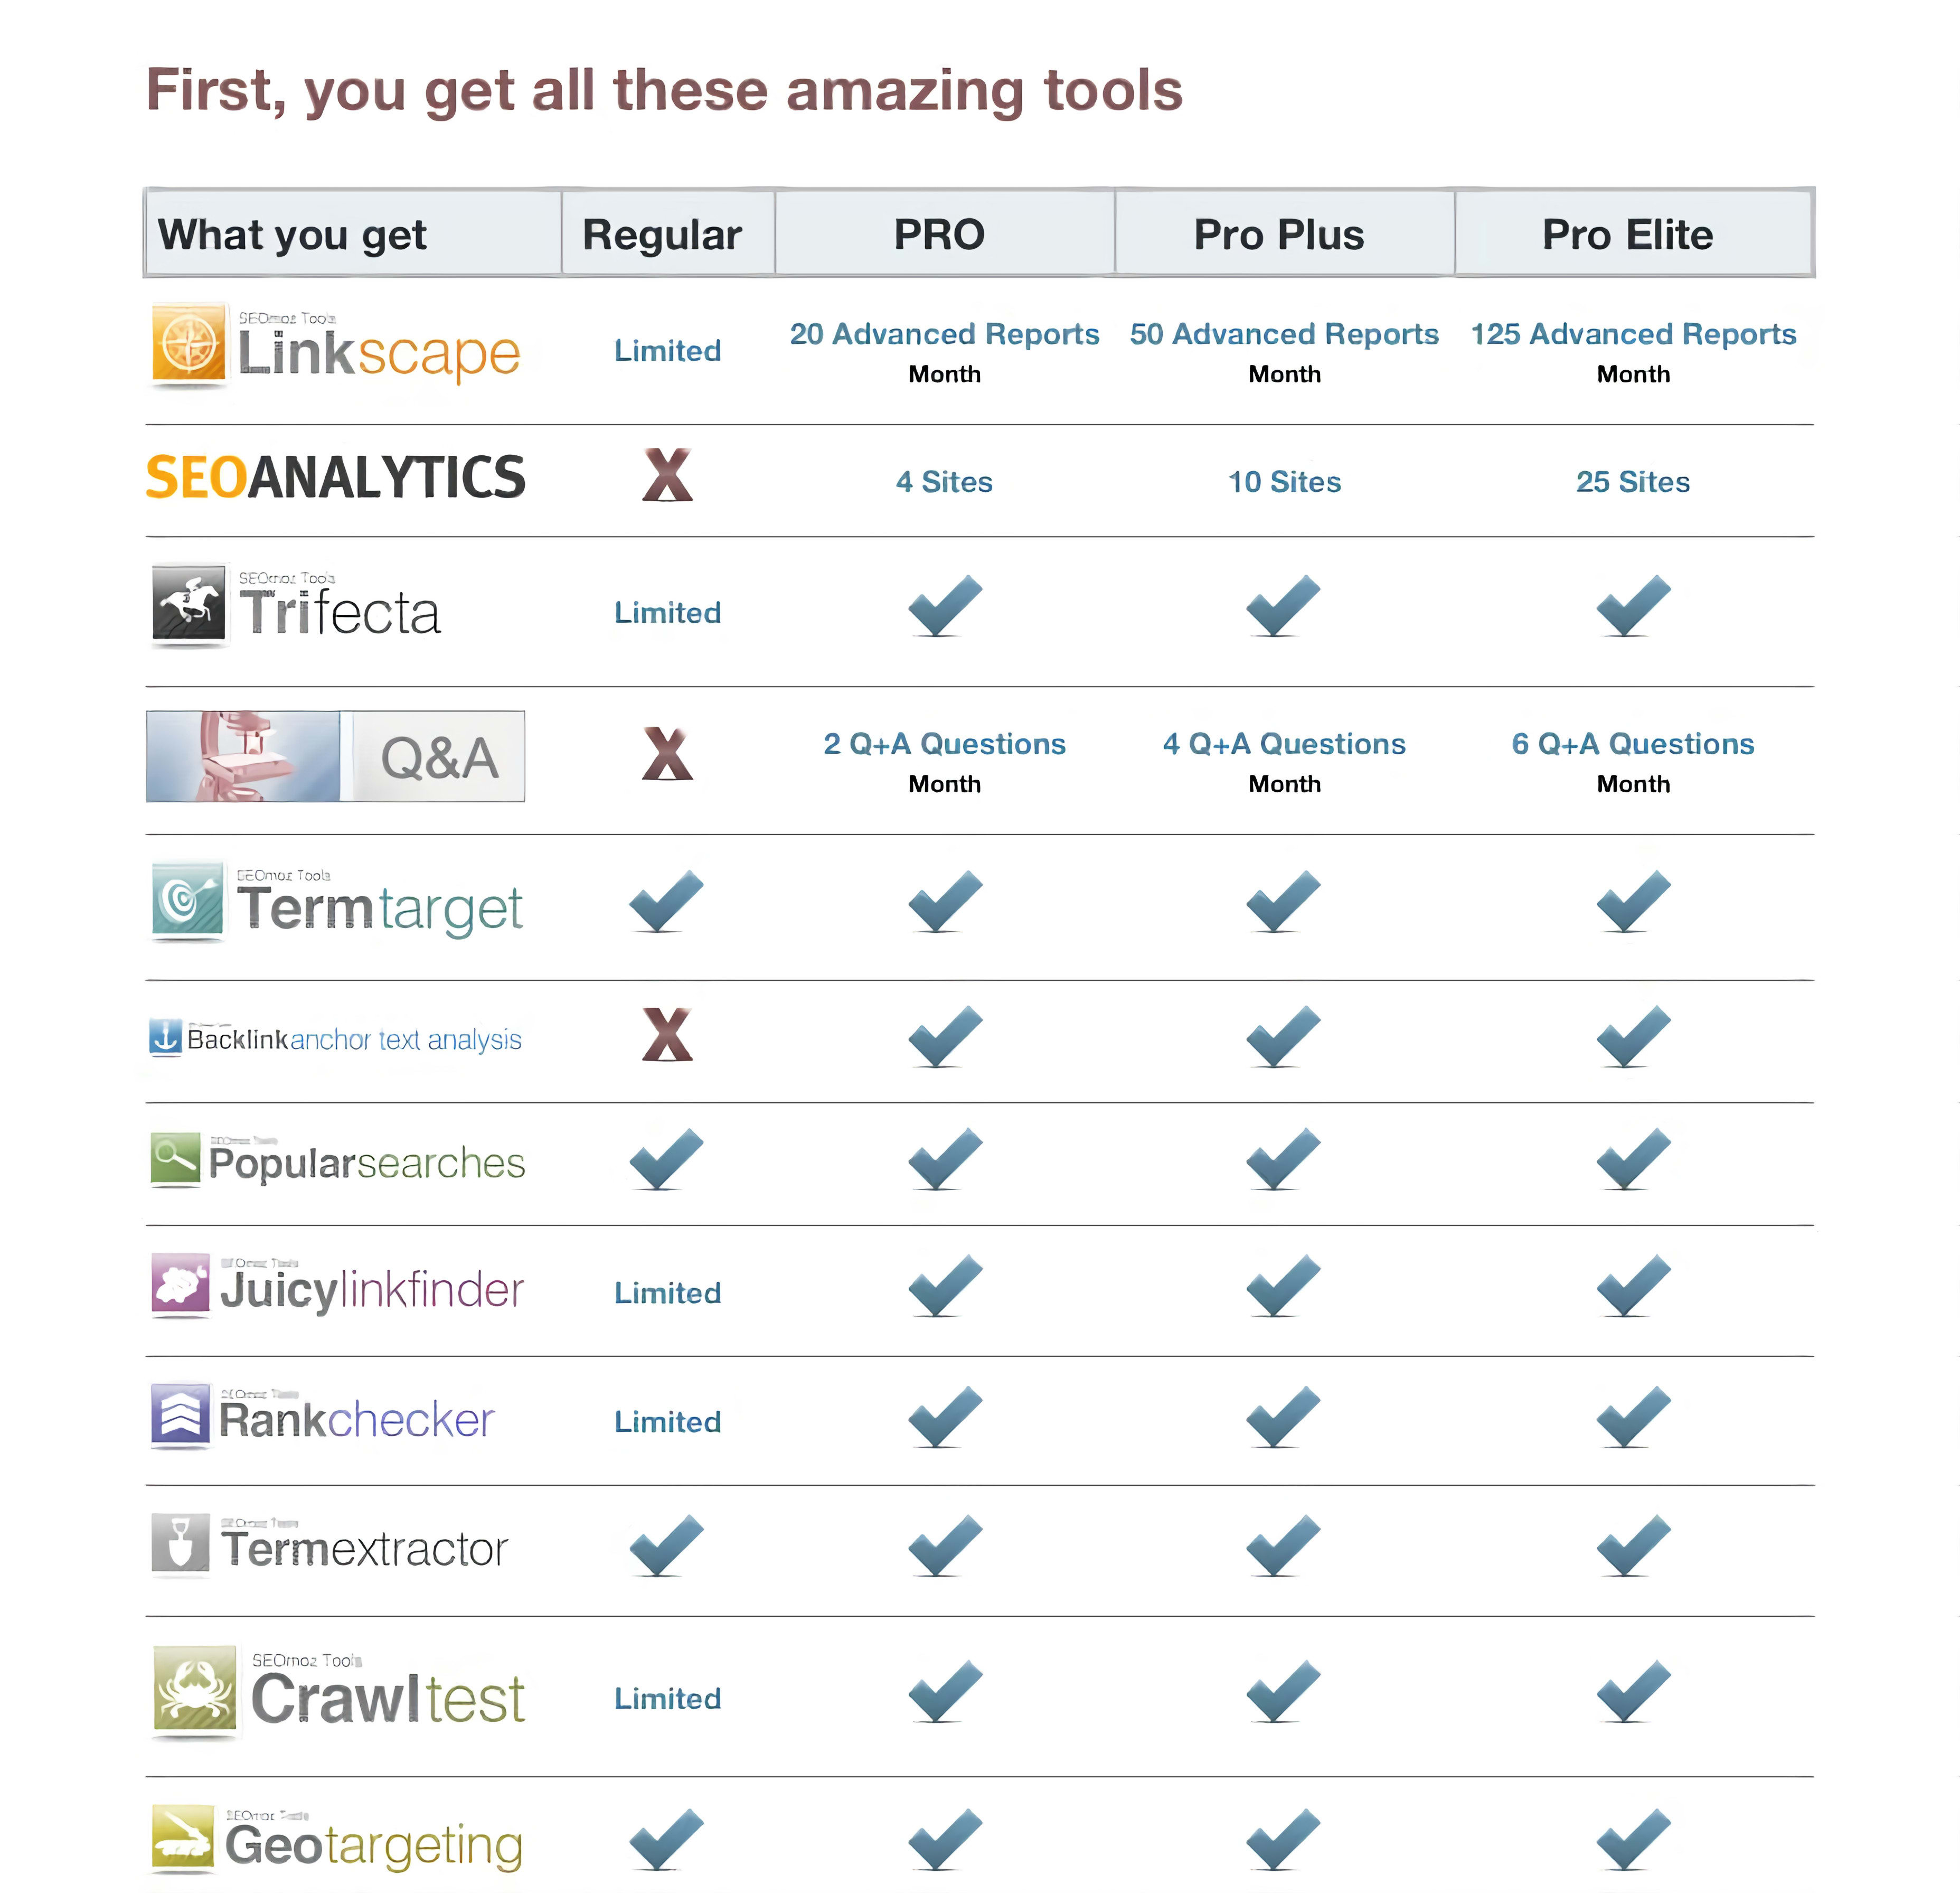Click the 4 Q+A Questions link
This screenshot has width=1960, height=1893.
[1284, 744]
